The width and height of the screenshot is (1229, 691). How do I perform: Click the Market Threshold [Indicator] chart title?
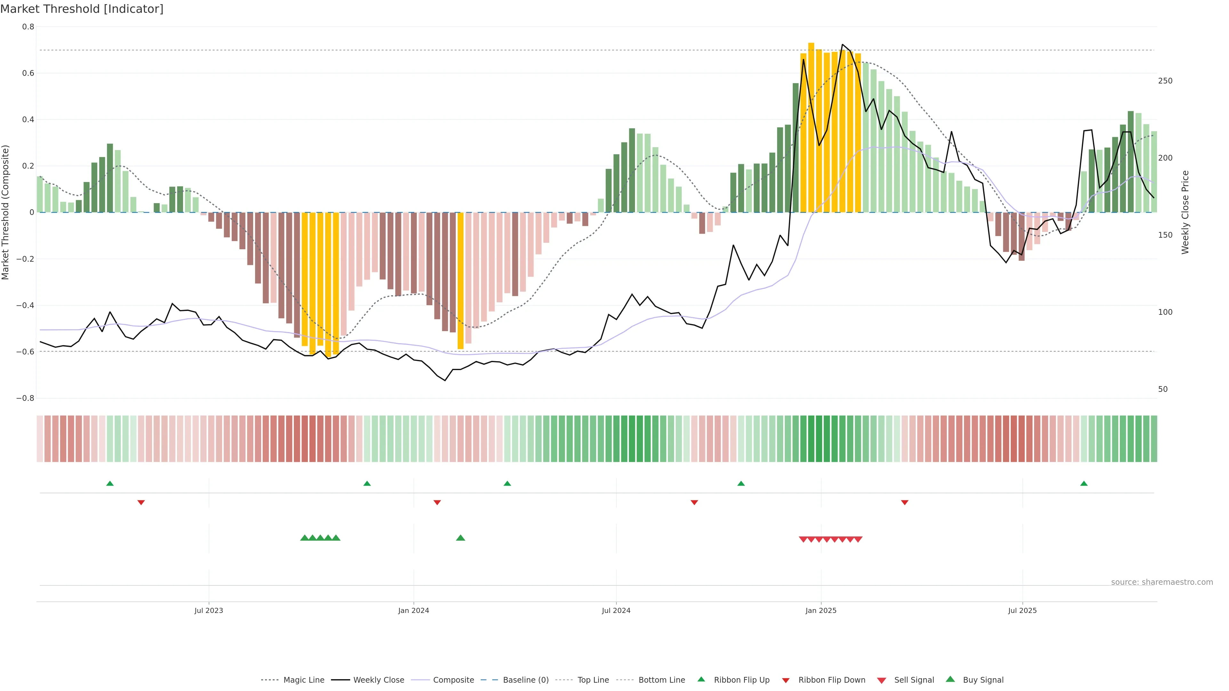[82, 9]
